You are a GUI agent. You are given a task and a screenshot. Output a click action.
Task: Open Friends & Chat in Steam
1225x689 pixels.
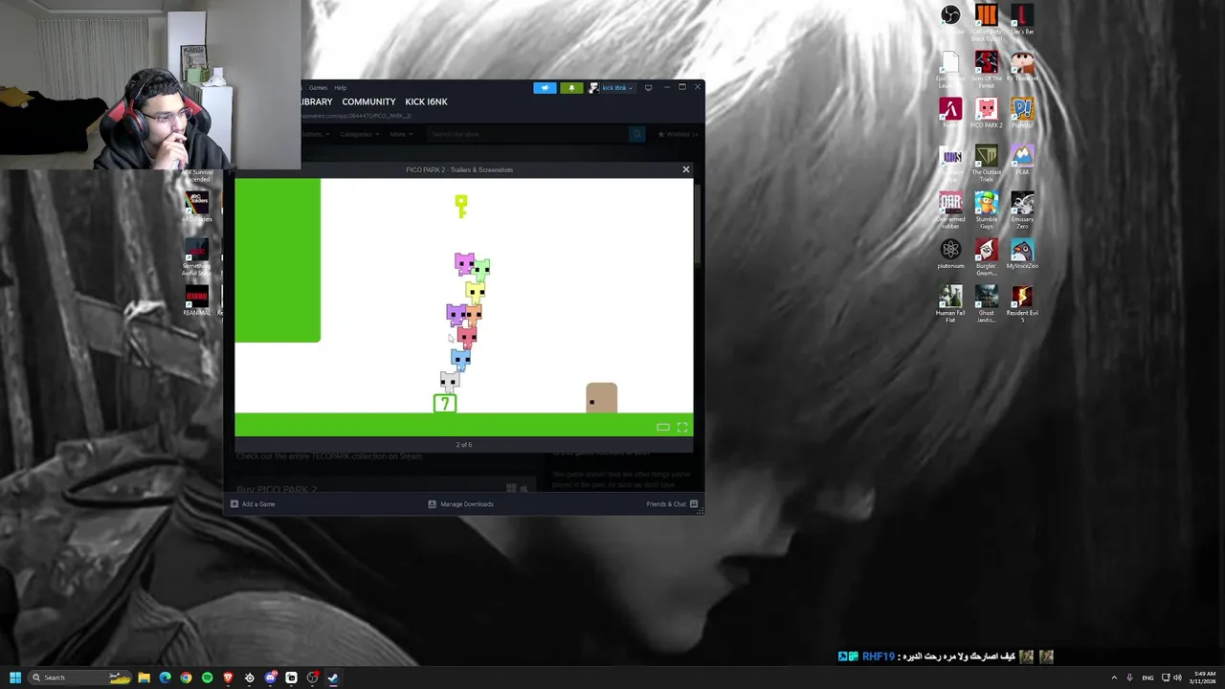coord(672,504)
